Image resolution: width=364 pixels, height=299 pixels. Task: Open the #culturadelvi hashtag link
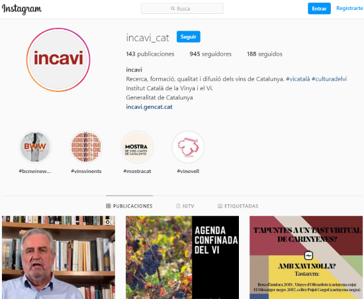click(x=329, y=79)
